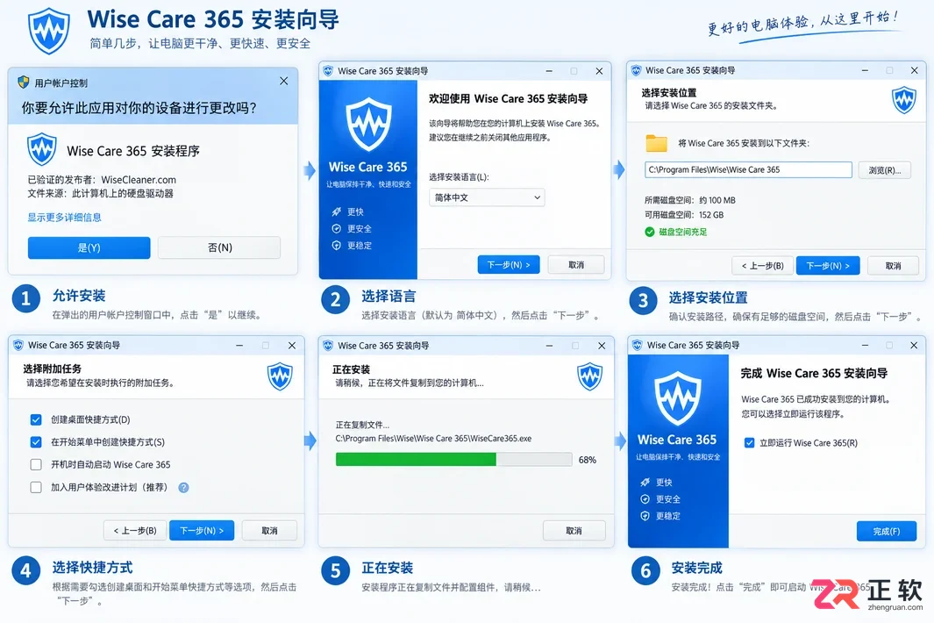Click the 完成(F) finish button
934x623 pixels.
(x=887, y=531)
